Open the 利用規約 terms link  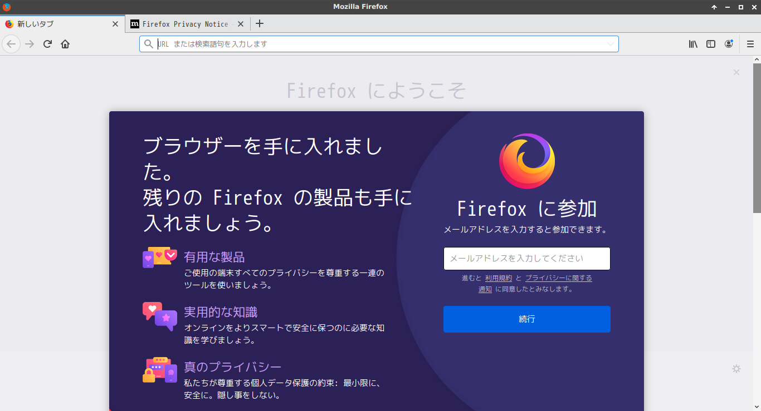coord(498,278)
